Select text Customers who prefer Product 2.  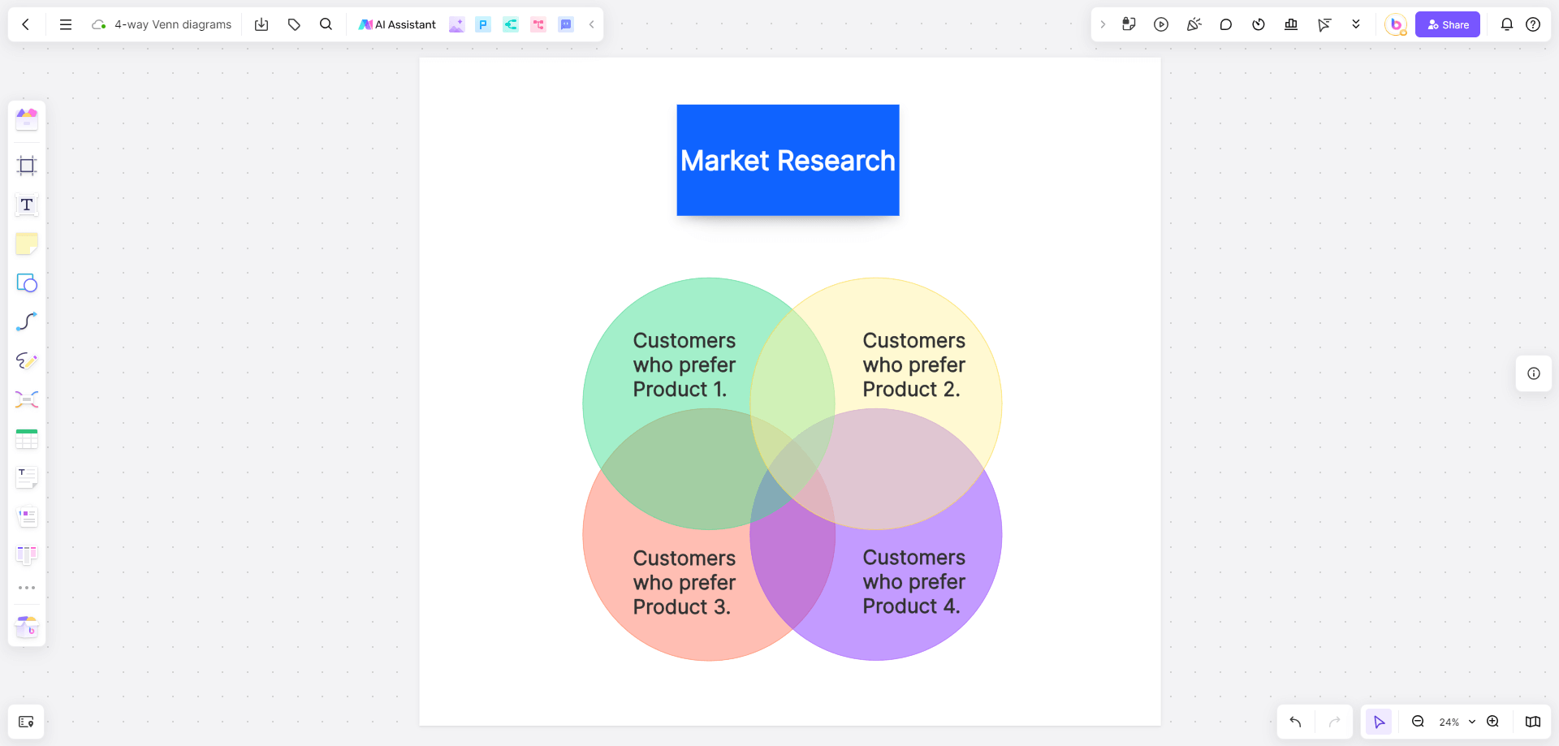[x=914, y=364]
